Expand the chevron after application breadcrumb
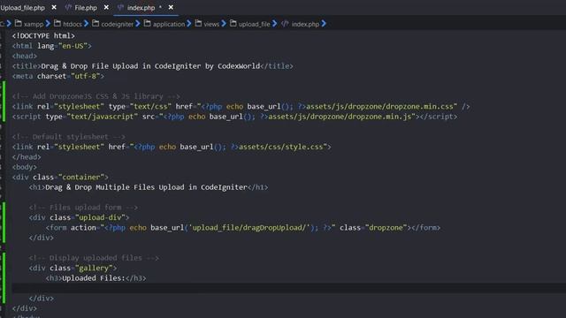566x318 pixels. tap(189, 24)
